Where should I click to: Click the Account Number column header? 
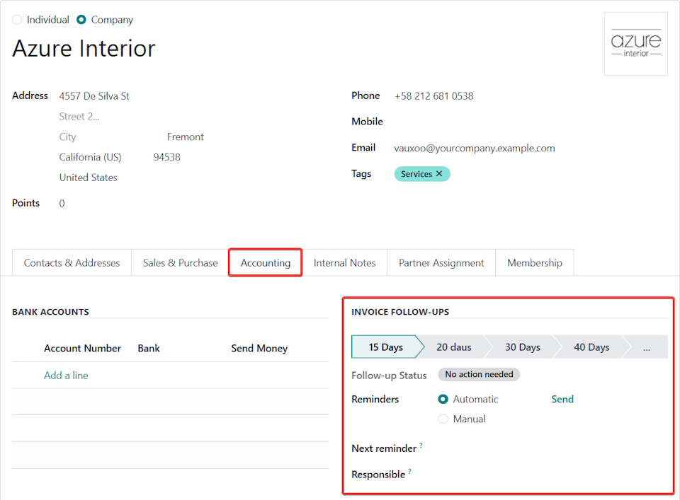(82, 349)
